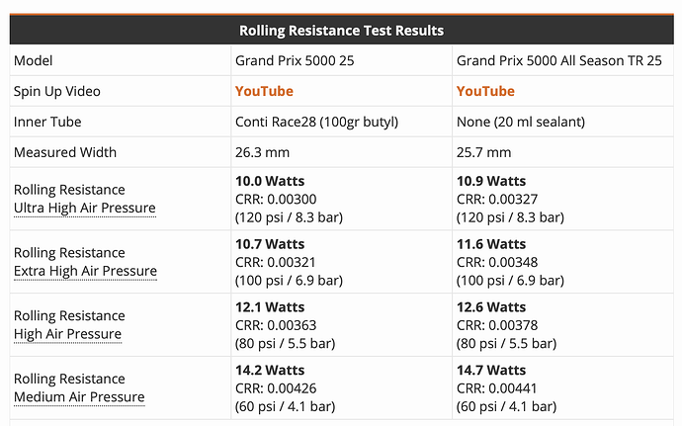682x426 pixels.
Task: Select the 10.9 Watts value
Action: (x=491, y=181)
